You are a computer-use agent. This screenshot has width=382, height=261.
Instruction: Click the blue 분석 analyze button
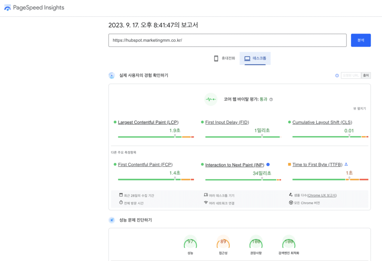point(361,40)
